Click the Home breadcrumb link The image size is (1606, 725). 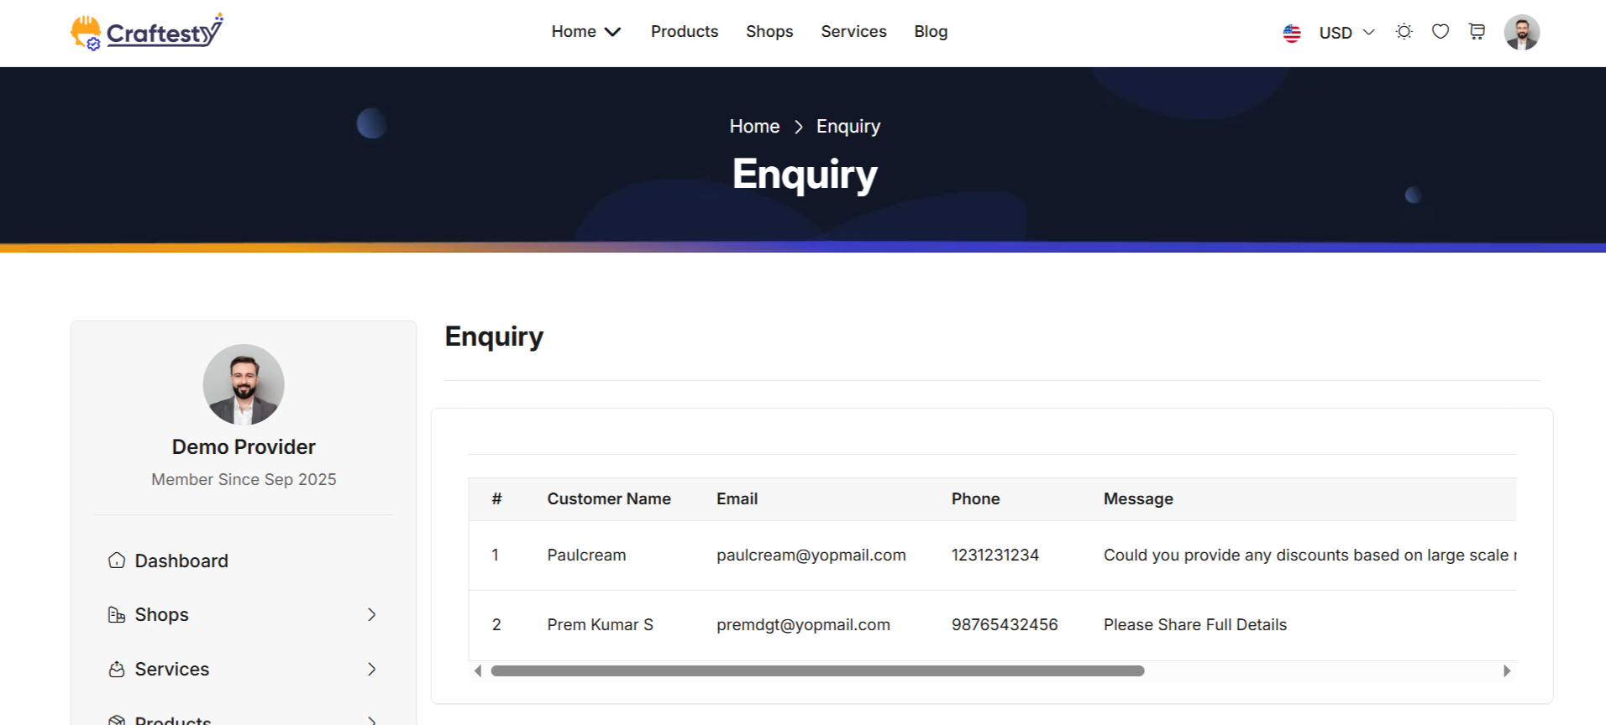pyautogui.click(x=754, y=126)
